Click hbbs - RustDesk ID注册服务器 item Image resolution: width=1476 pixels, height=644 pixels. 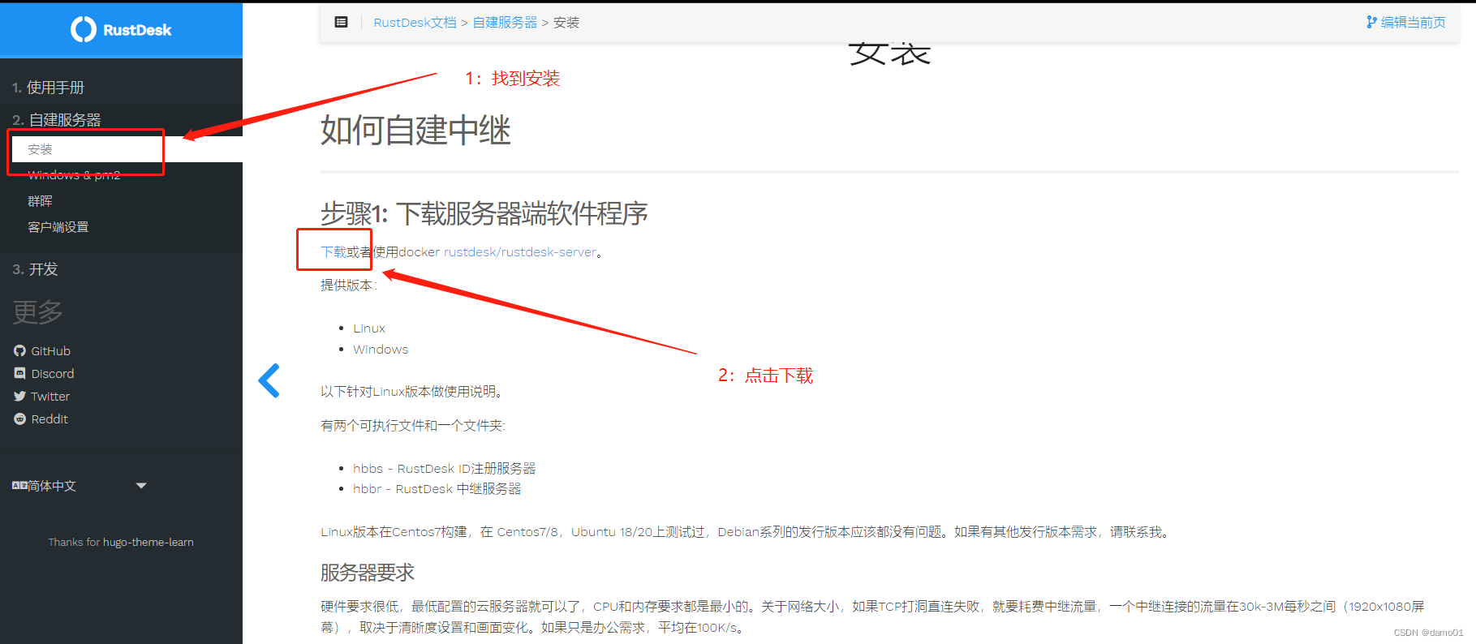pos(444,468)
